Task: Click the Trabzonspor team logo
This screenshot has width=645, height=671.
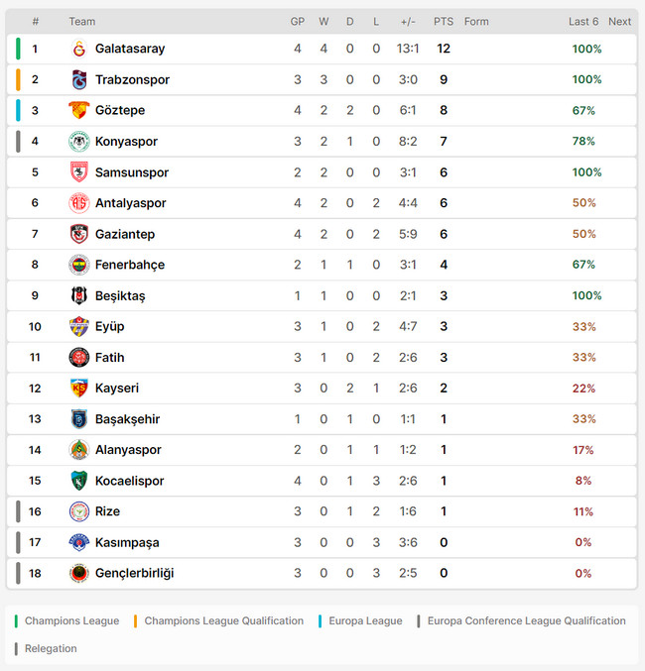Action: [x=79, y=79]
